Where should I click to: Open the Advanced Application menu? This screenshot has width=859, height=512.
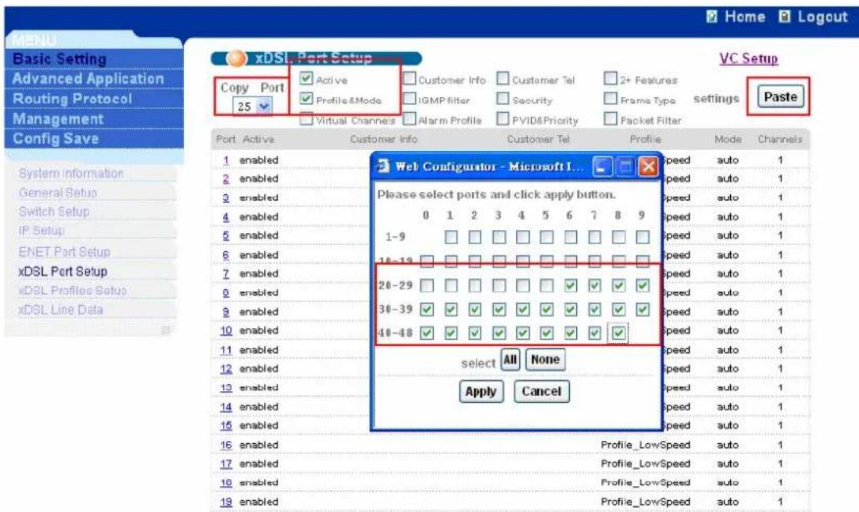89,79
